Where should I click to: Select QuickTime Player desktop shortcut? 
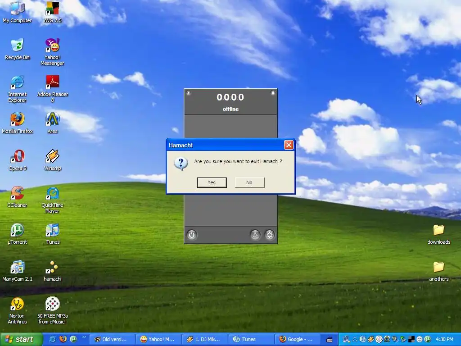coord(52,200)
